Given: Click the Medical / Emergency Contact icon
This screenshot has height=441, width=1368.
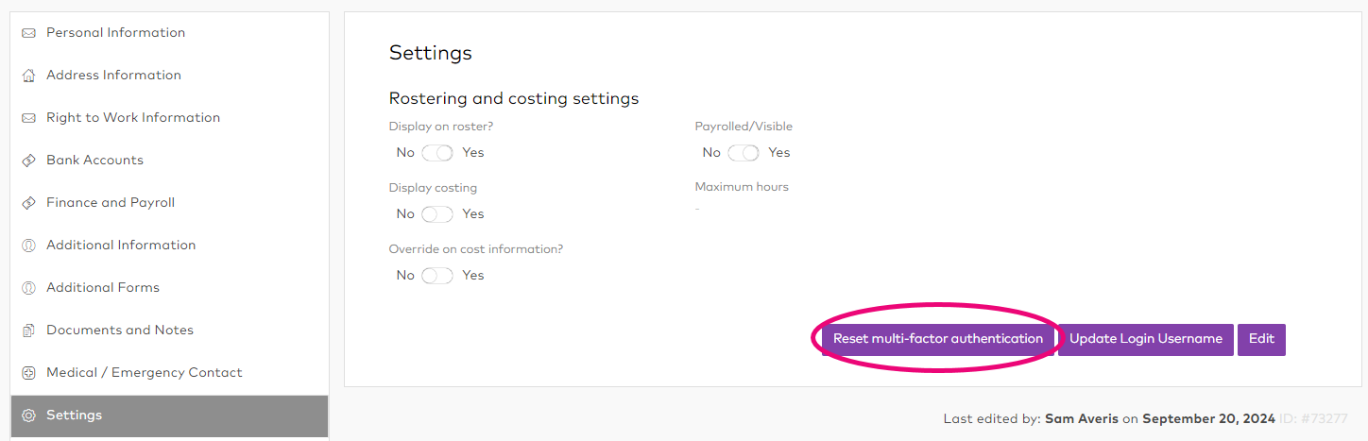Looking at the screenshot, I should pyautogui.click(x=28, y=373).
